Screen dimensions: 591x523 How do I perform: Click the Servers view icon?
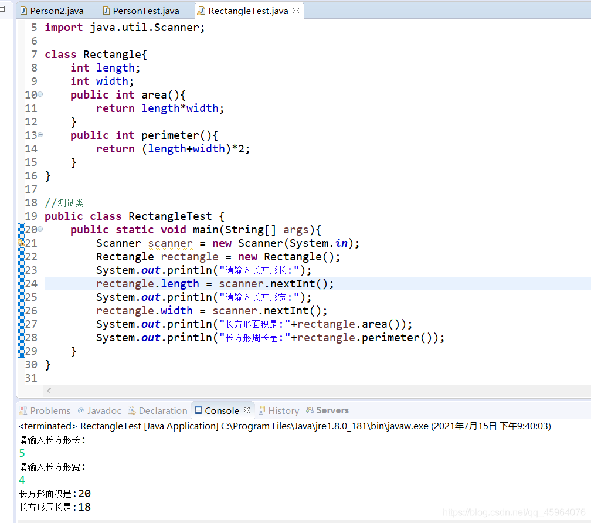[x=310, y=410]
